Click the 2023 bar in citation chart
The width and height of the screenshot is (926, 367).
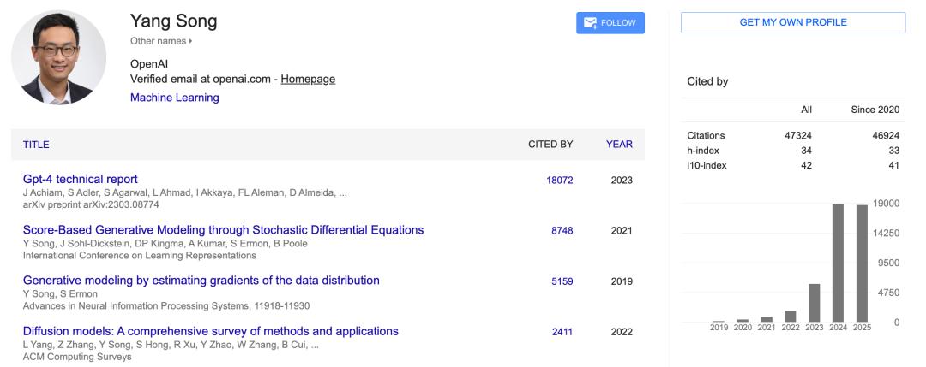(814, 302)
